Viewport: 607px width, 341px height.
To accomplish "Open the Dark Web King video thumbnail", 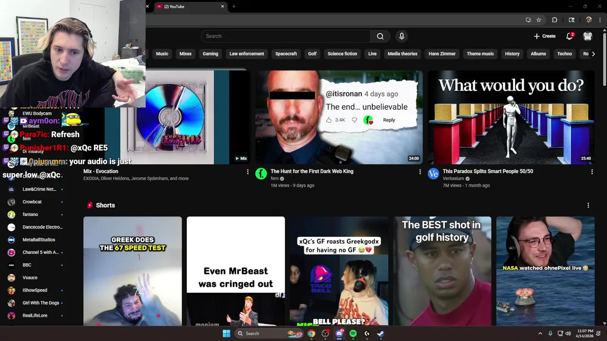I will click(x=339, y=117).
